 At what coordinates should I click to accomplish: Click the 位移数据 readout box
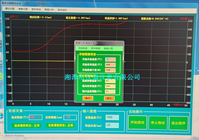pyautogui.click(x=70, y=117)
